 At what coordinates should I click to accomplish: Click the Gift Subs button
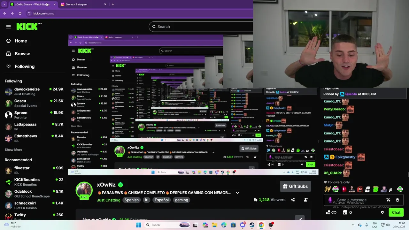coord(296,187)
